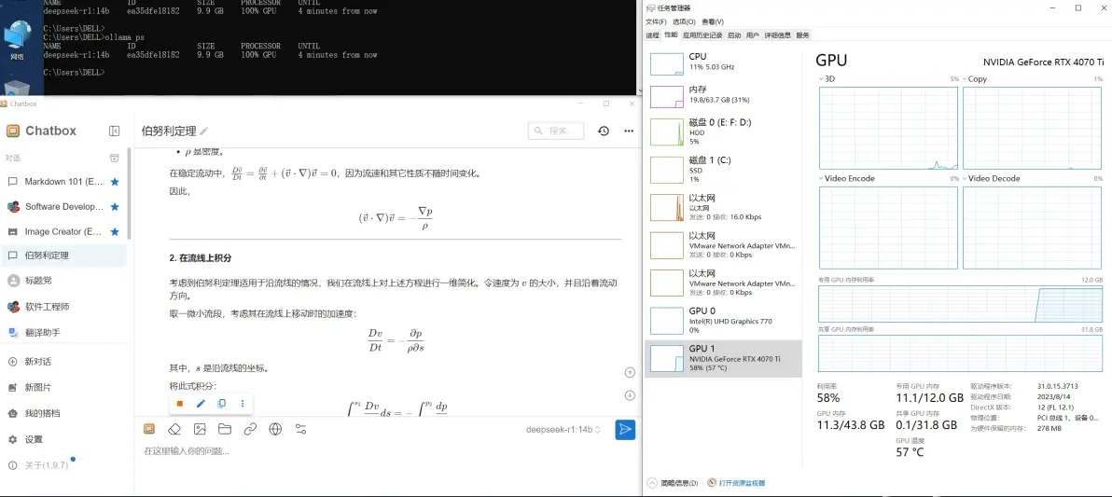The image size is (1112, 497).
Task: Toggle web browsing with the globe icon
Action: click(x=275, y=429)
